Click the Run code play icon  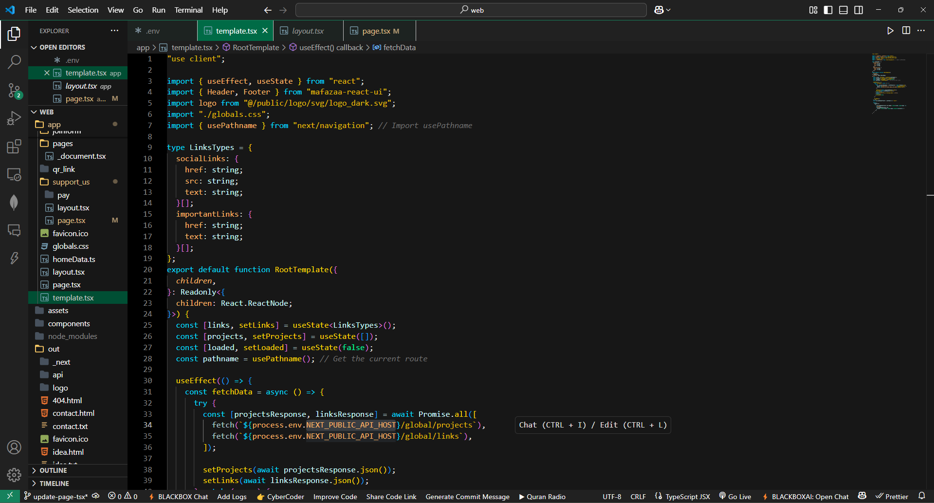[890, 31]
